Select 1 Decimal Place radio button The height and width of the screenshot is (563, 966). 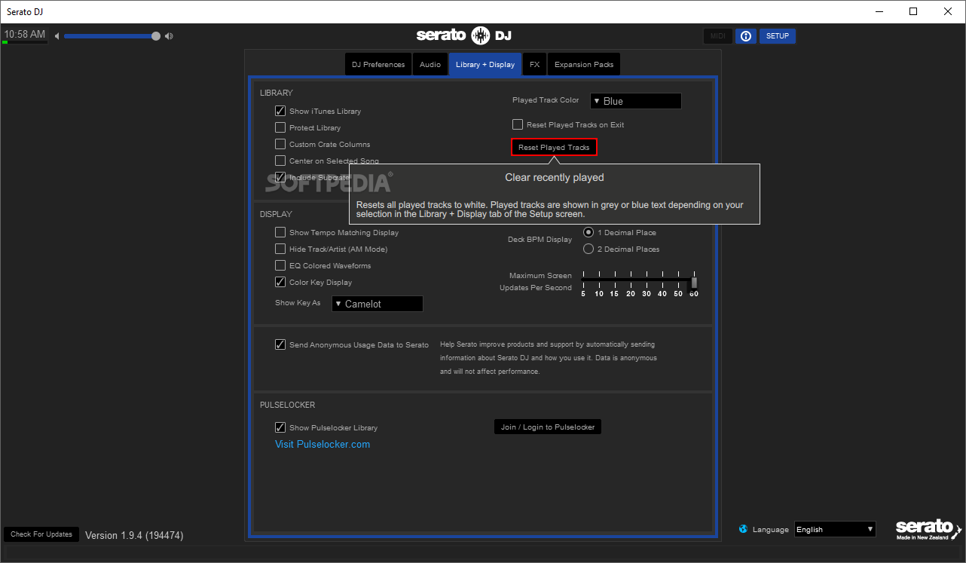[588, 232]
